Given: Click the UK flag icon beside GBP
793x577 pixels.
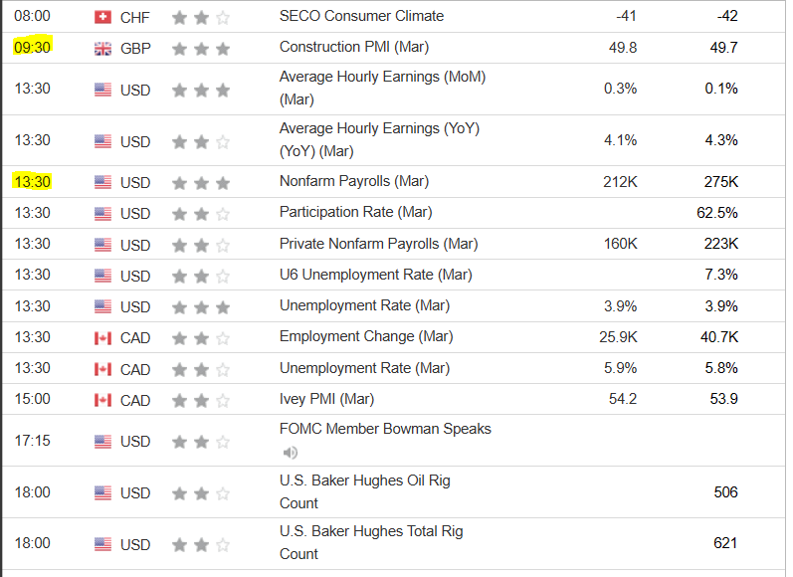Looking at the screenshot, I should click(102, 48).
